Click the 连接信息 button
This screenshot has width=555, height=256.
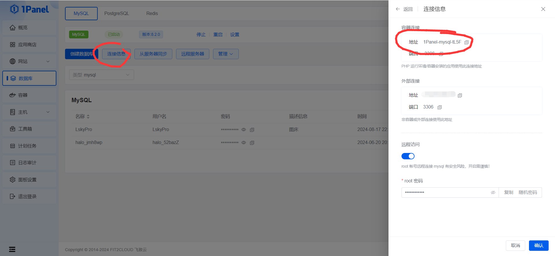tap(116, 54)
